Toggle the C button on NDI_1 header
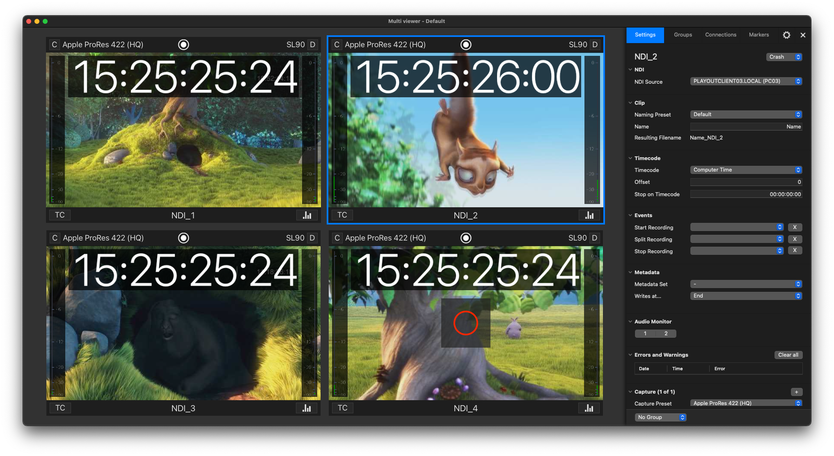Viewport: 834px width, 456px height. [x=54, y=45]
